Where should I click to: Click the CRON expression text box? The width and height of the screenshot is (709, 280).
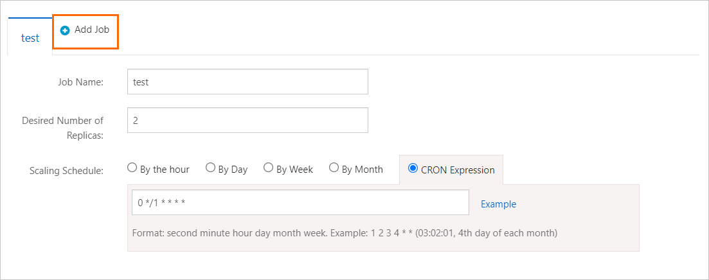300,203
